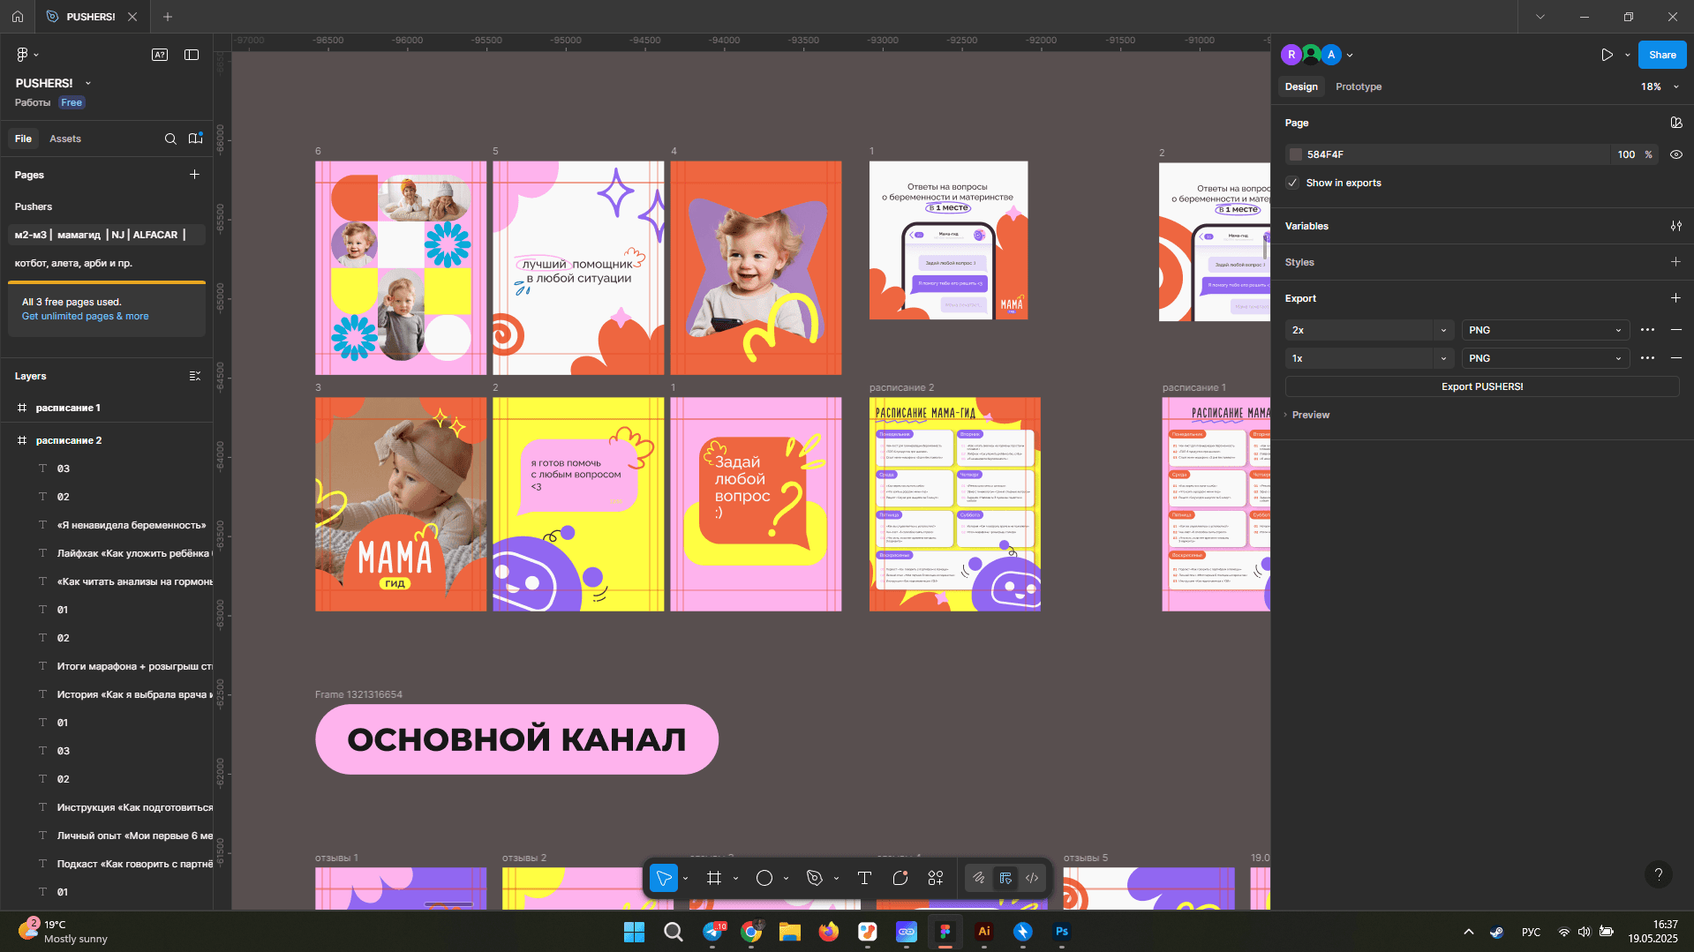Click the Free plan badge

(72, 102)
